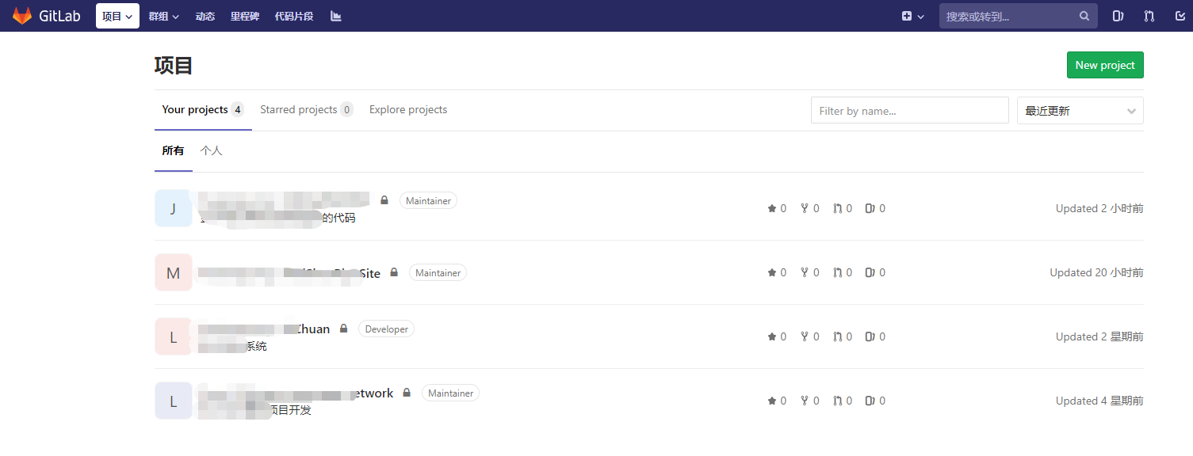
Task: Click the magnifier icon in the search box
Action: pyautogui.click(x=1084, y=16)
